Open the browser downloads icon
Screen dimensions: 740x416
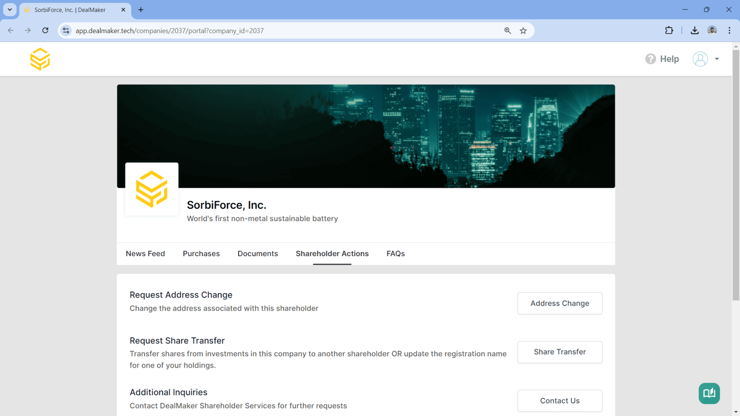(x=695, y=30)
